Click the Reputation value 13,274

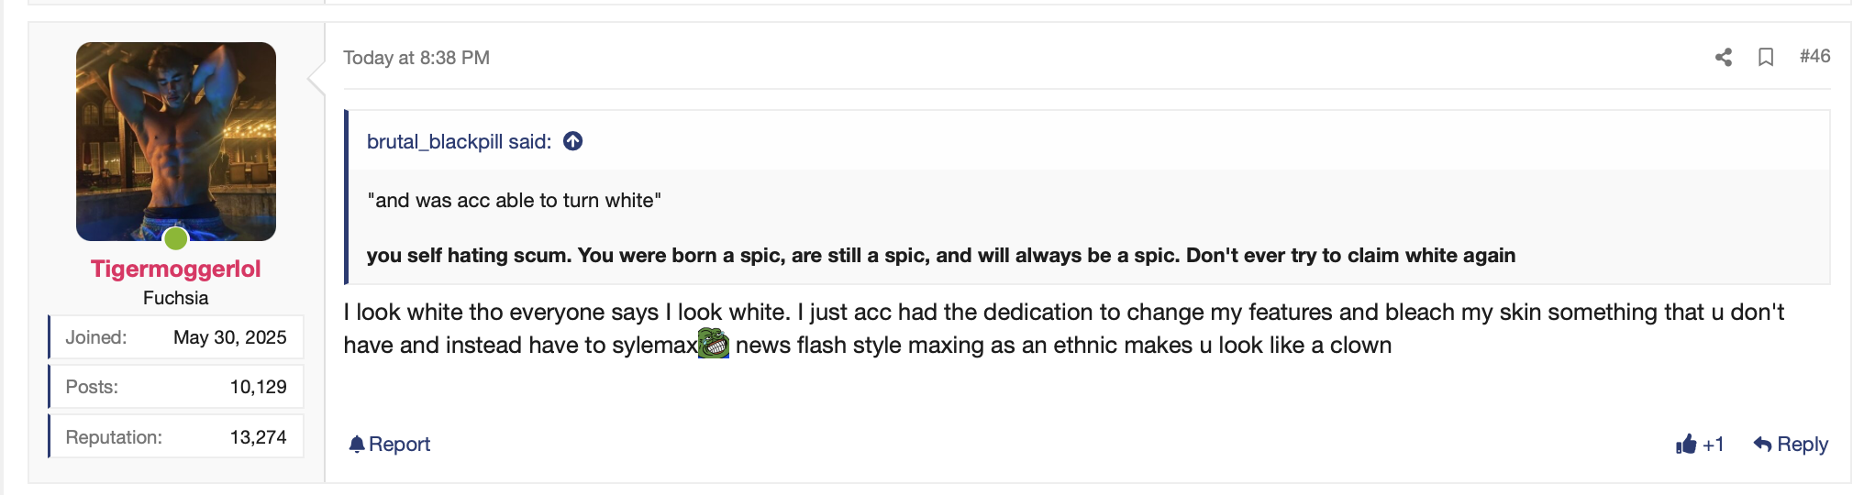[258, 437]
